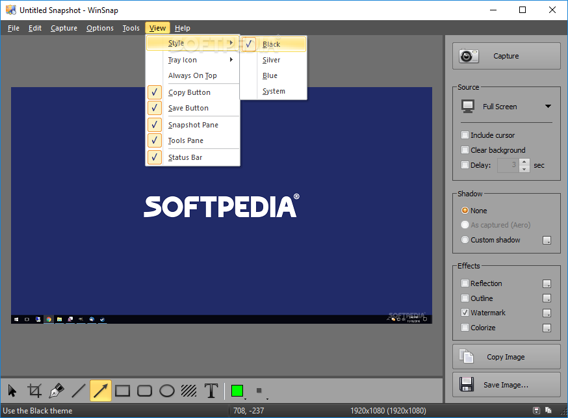
Task: Close the open View menu
Action: click(x=157, y=28)
